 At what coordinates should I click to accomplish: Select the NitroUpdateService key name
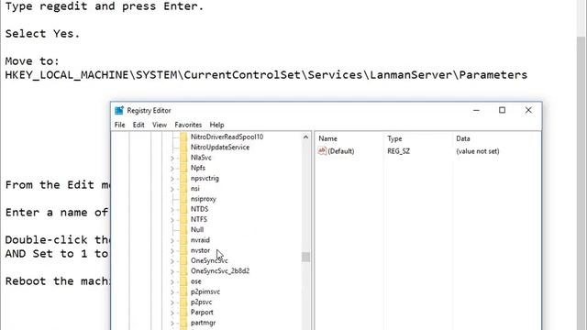220,147
